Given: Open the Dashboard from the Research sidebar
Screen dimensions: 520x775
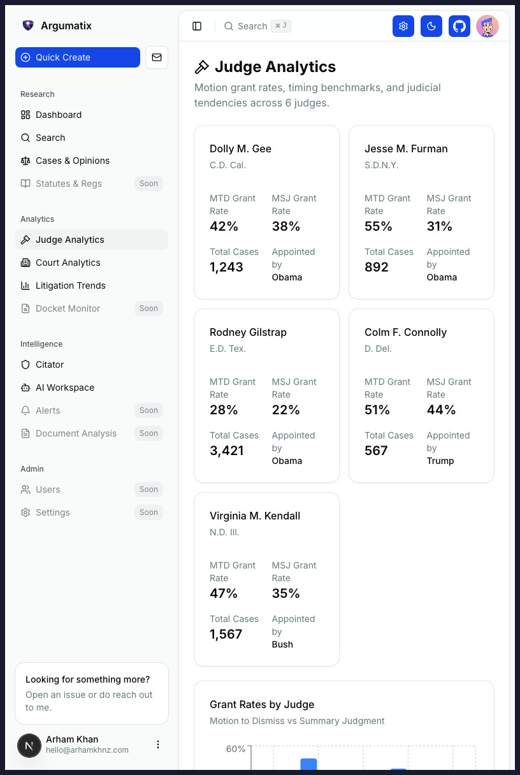Looking at the screenshot, I should pos(59,115).
